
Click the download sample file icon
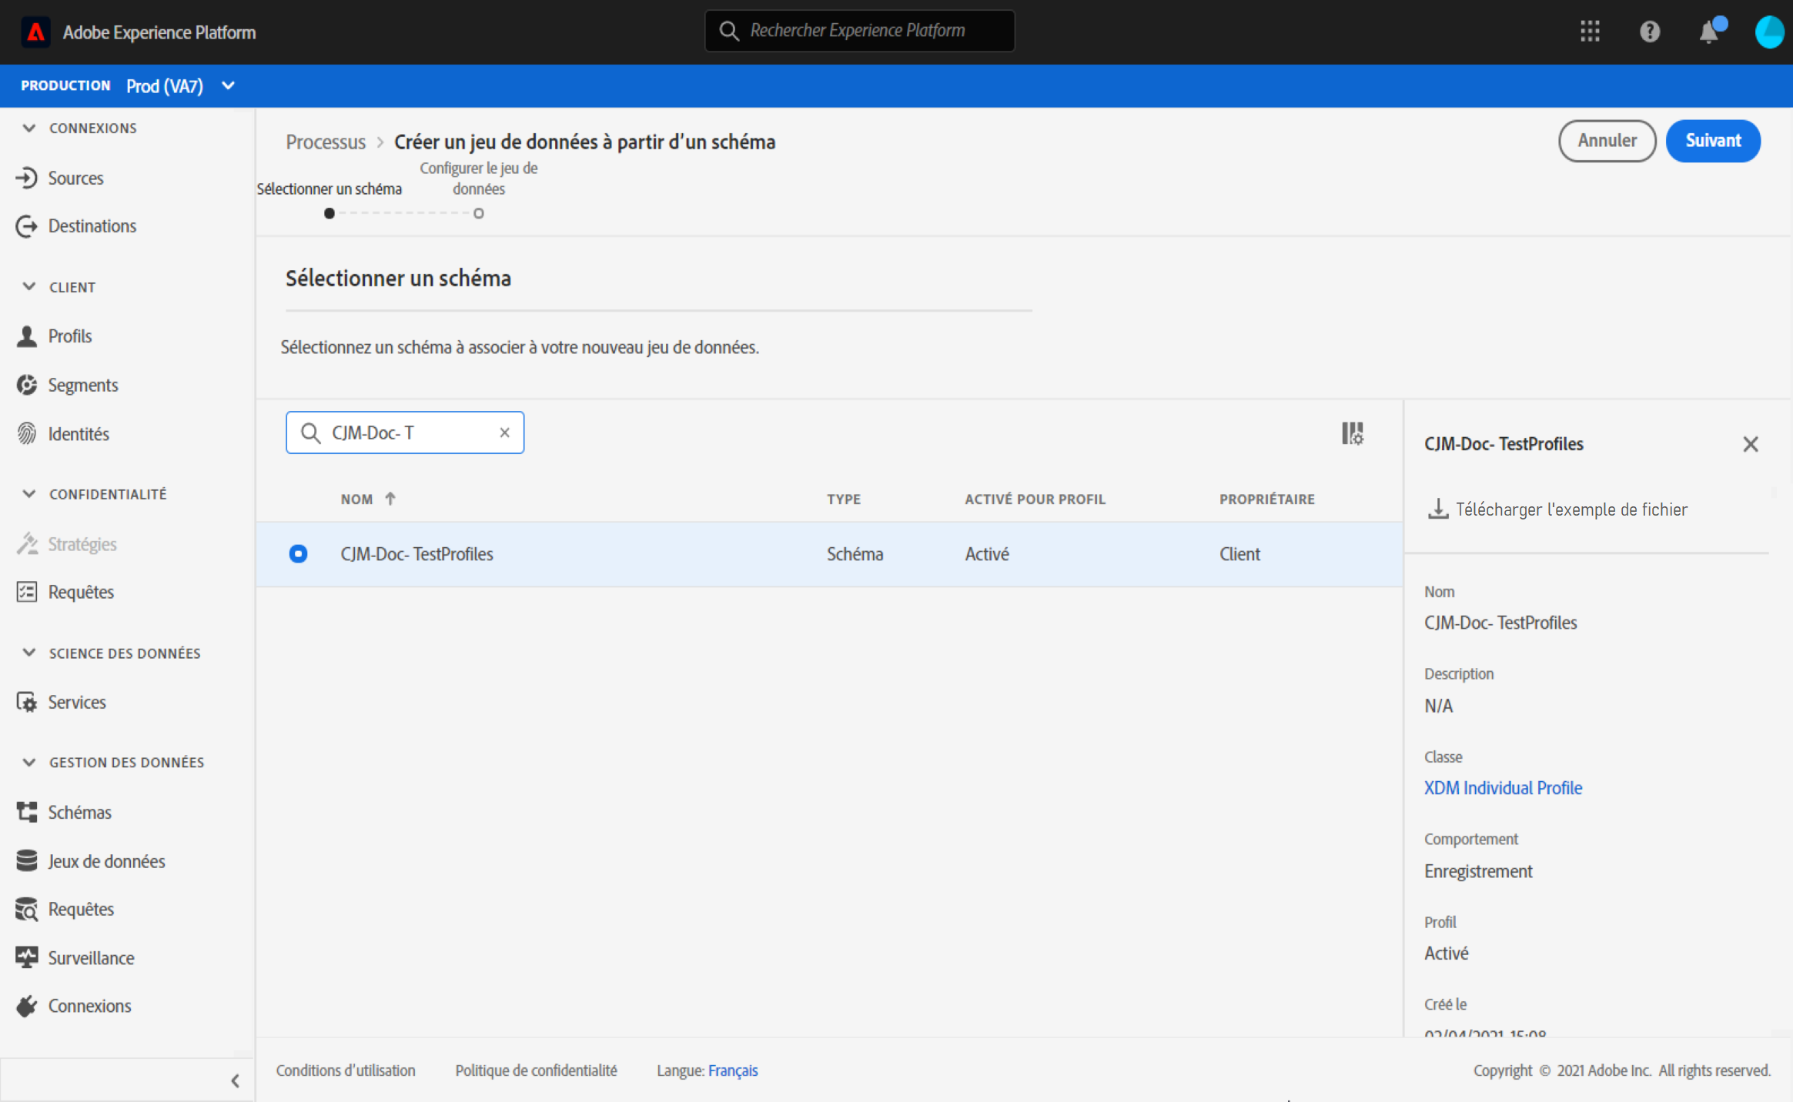point(1437,509)
